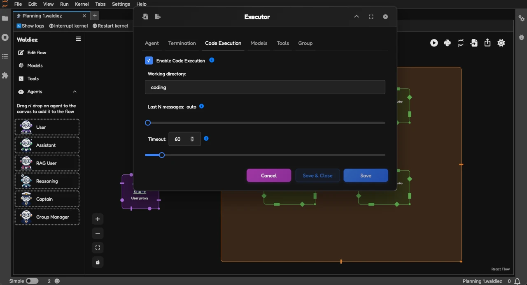
Task: Open the Waldiez sidebar hamburger menu
Action: point(78,39)
